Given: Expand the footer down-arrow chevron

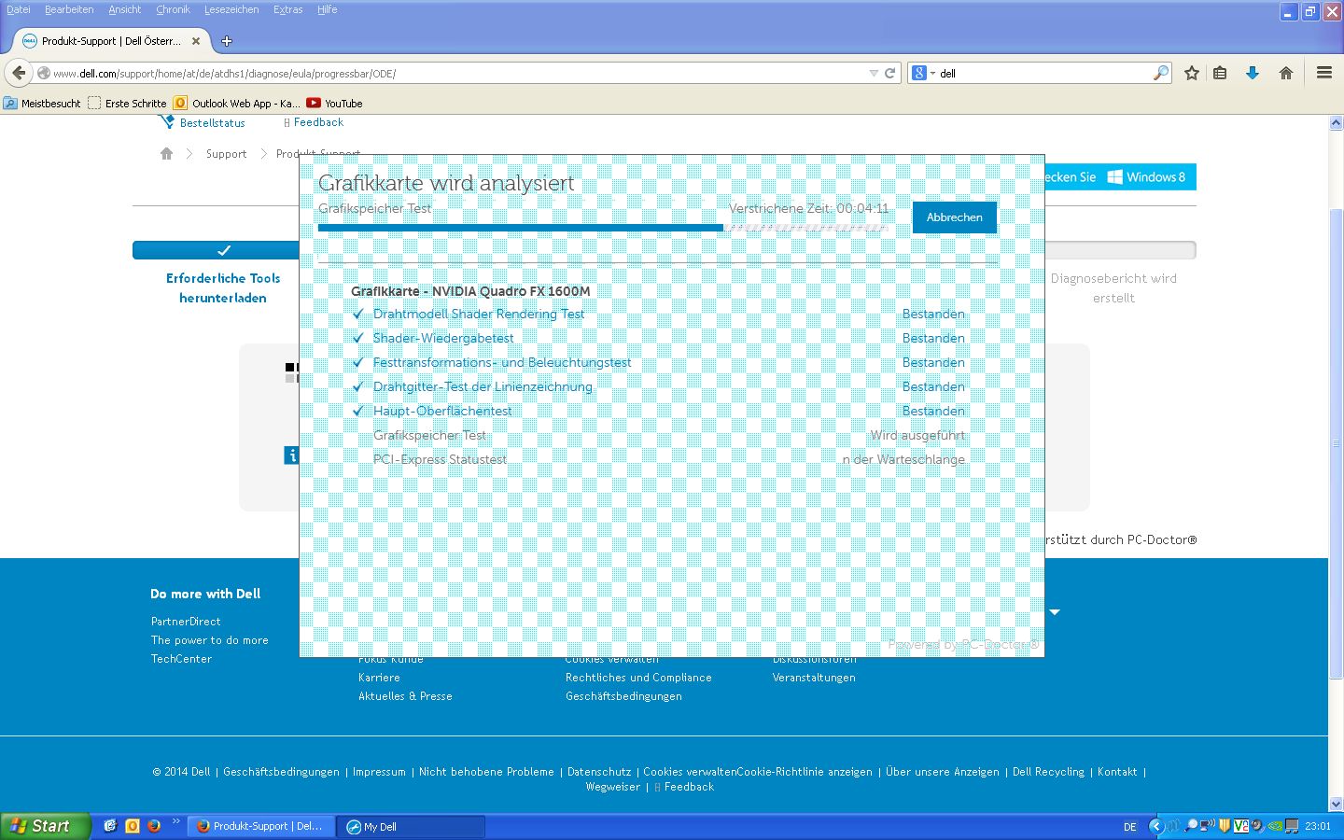Looking at the screenshot, I should click(x=1055, y=612).
